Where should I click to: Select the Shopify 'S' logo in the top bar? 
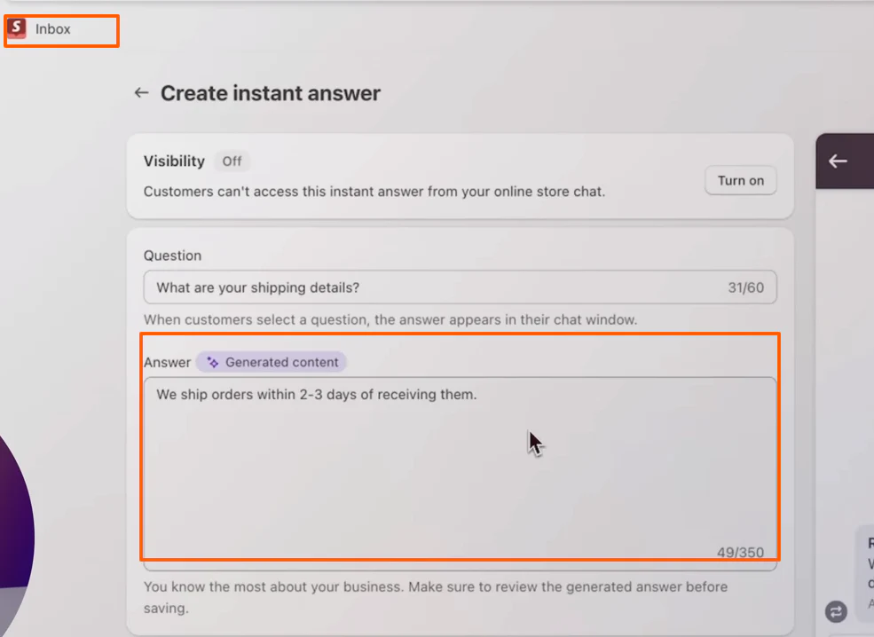[15, 29]
